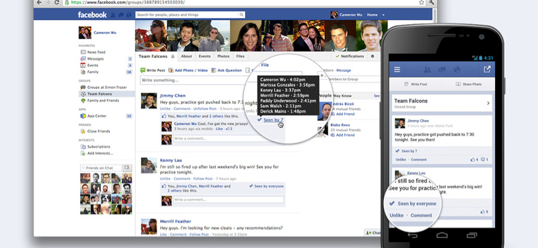
Task: Tap phone share icon in header
Action: click(487, 70)
